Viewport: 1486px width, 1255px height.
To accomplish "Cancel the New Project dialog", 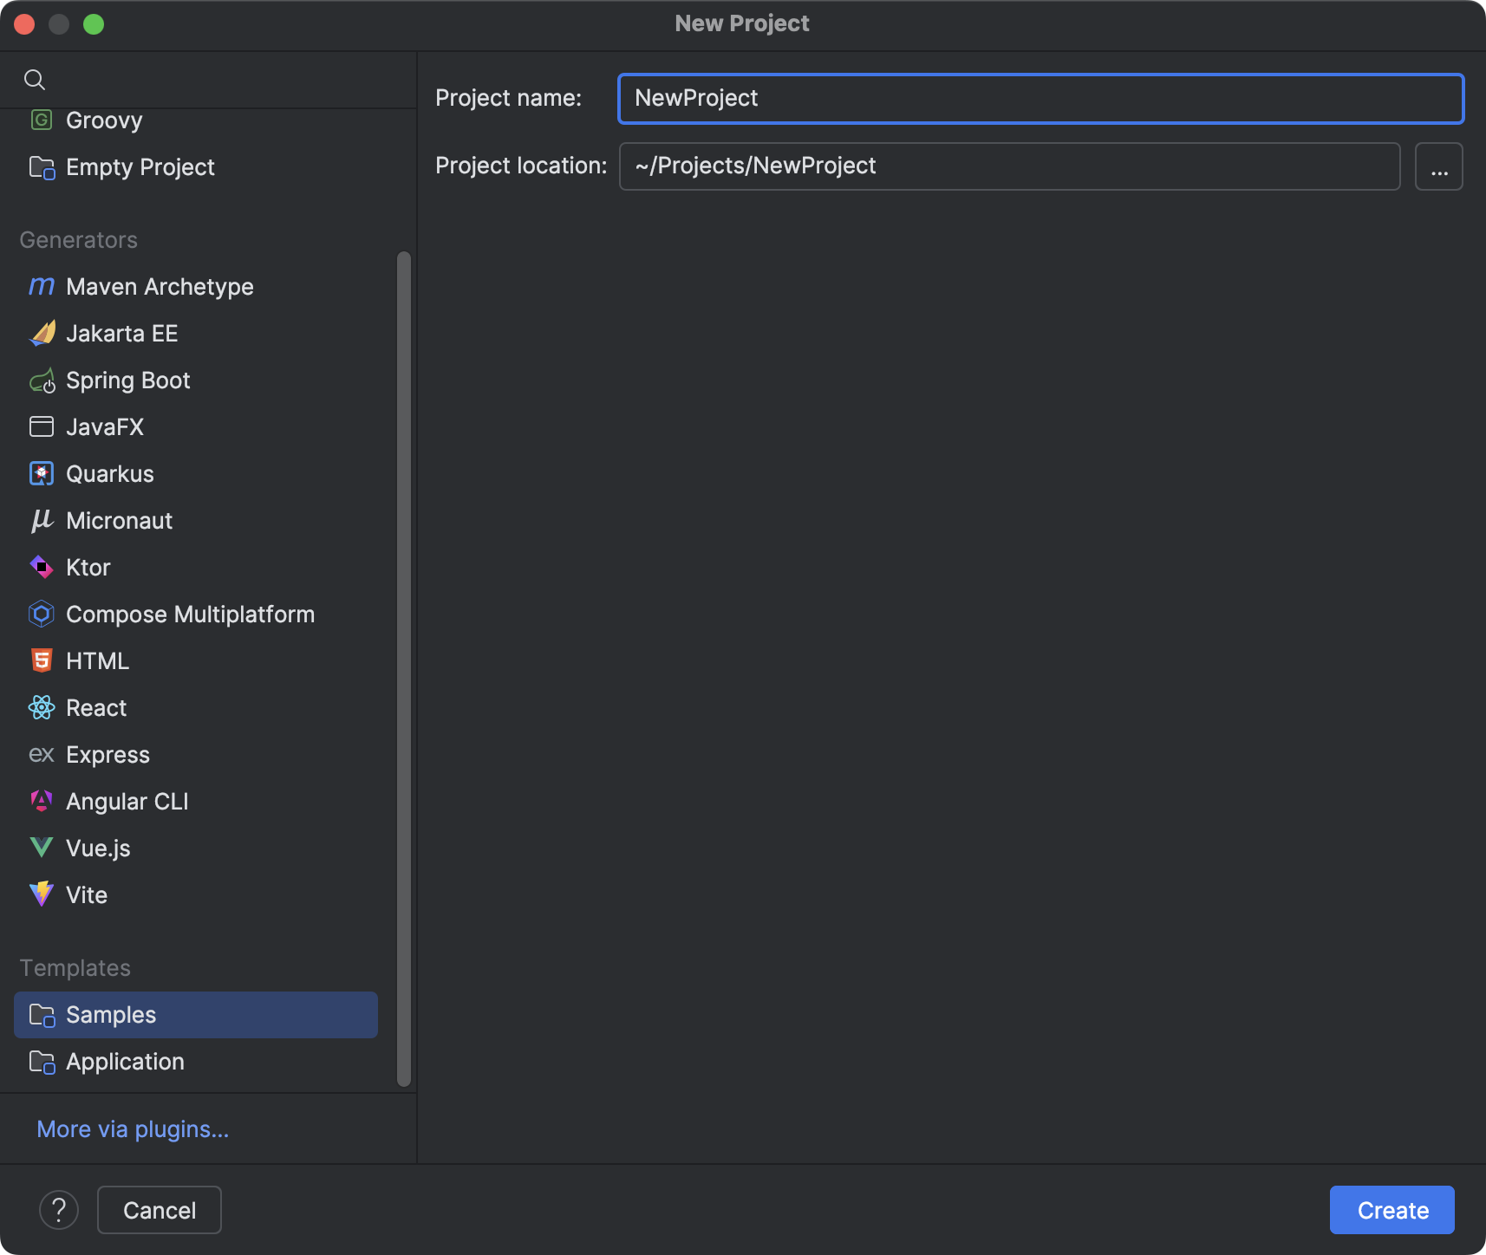I will coord(159,1209).
